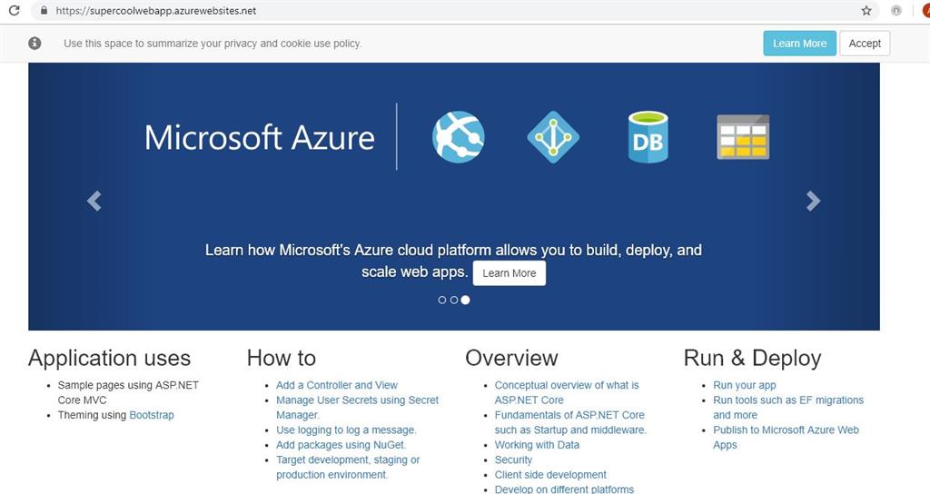Open Publish to Microsoft Azure Web Apps link

786,437
